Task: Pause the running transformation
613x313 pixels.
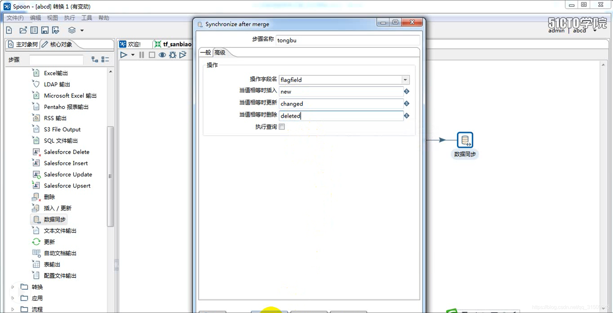Action: 142,55
